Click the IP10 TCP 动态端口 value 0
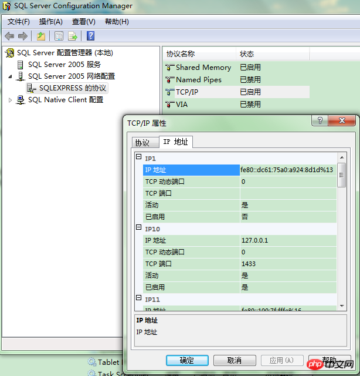The image size is (360, 376). pyautogui.click(x=288, y=252)
